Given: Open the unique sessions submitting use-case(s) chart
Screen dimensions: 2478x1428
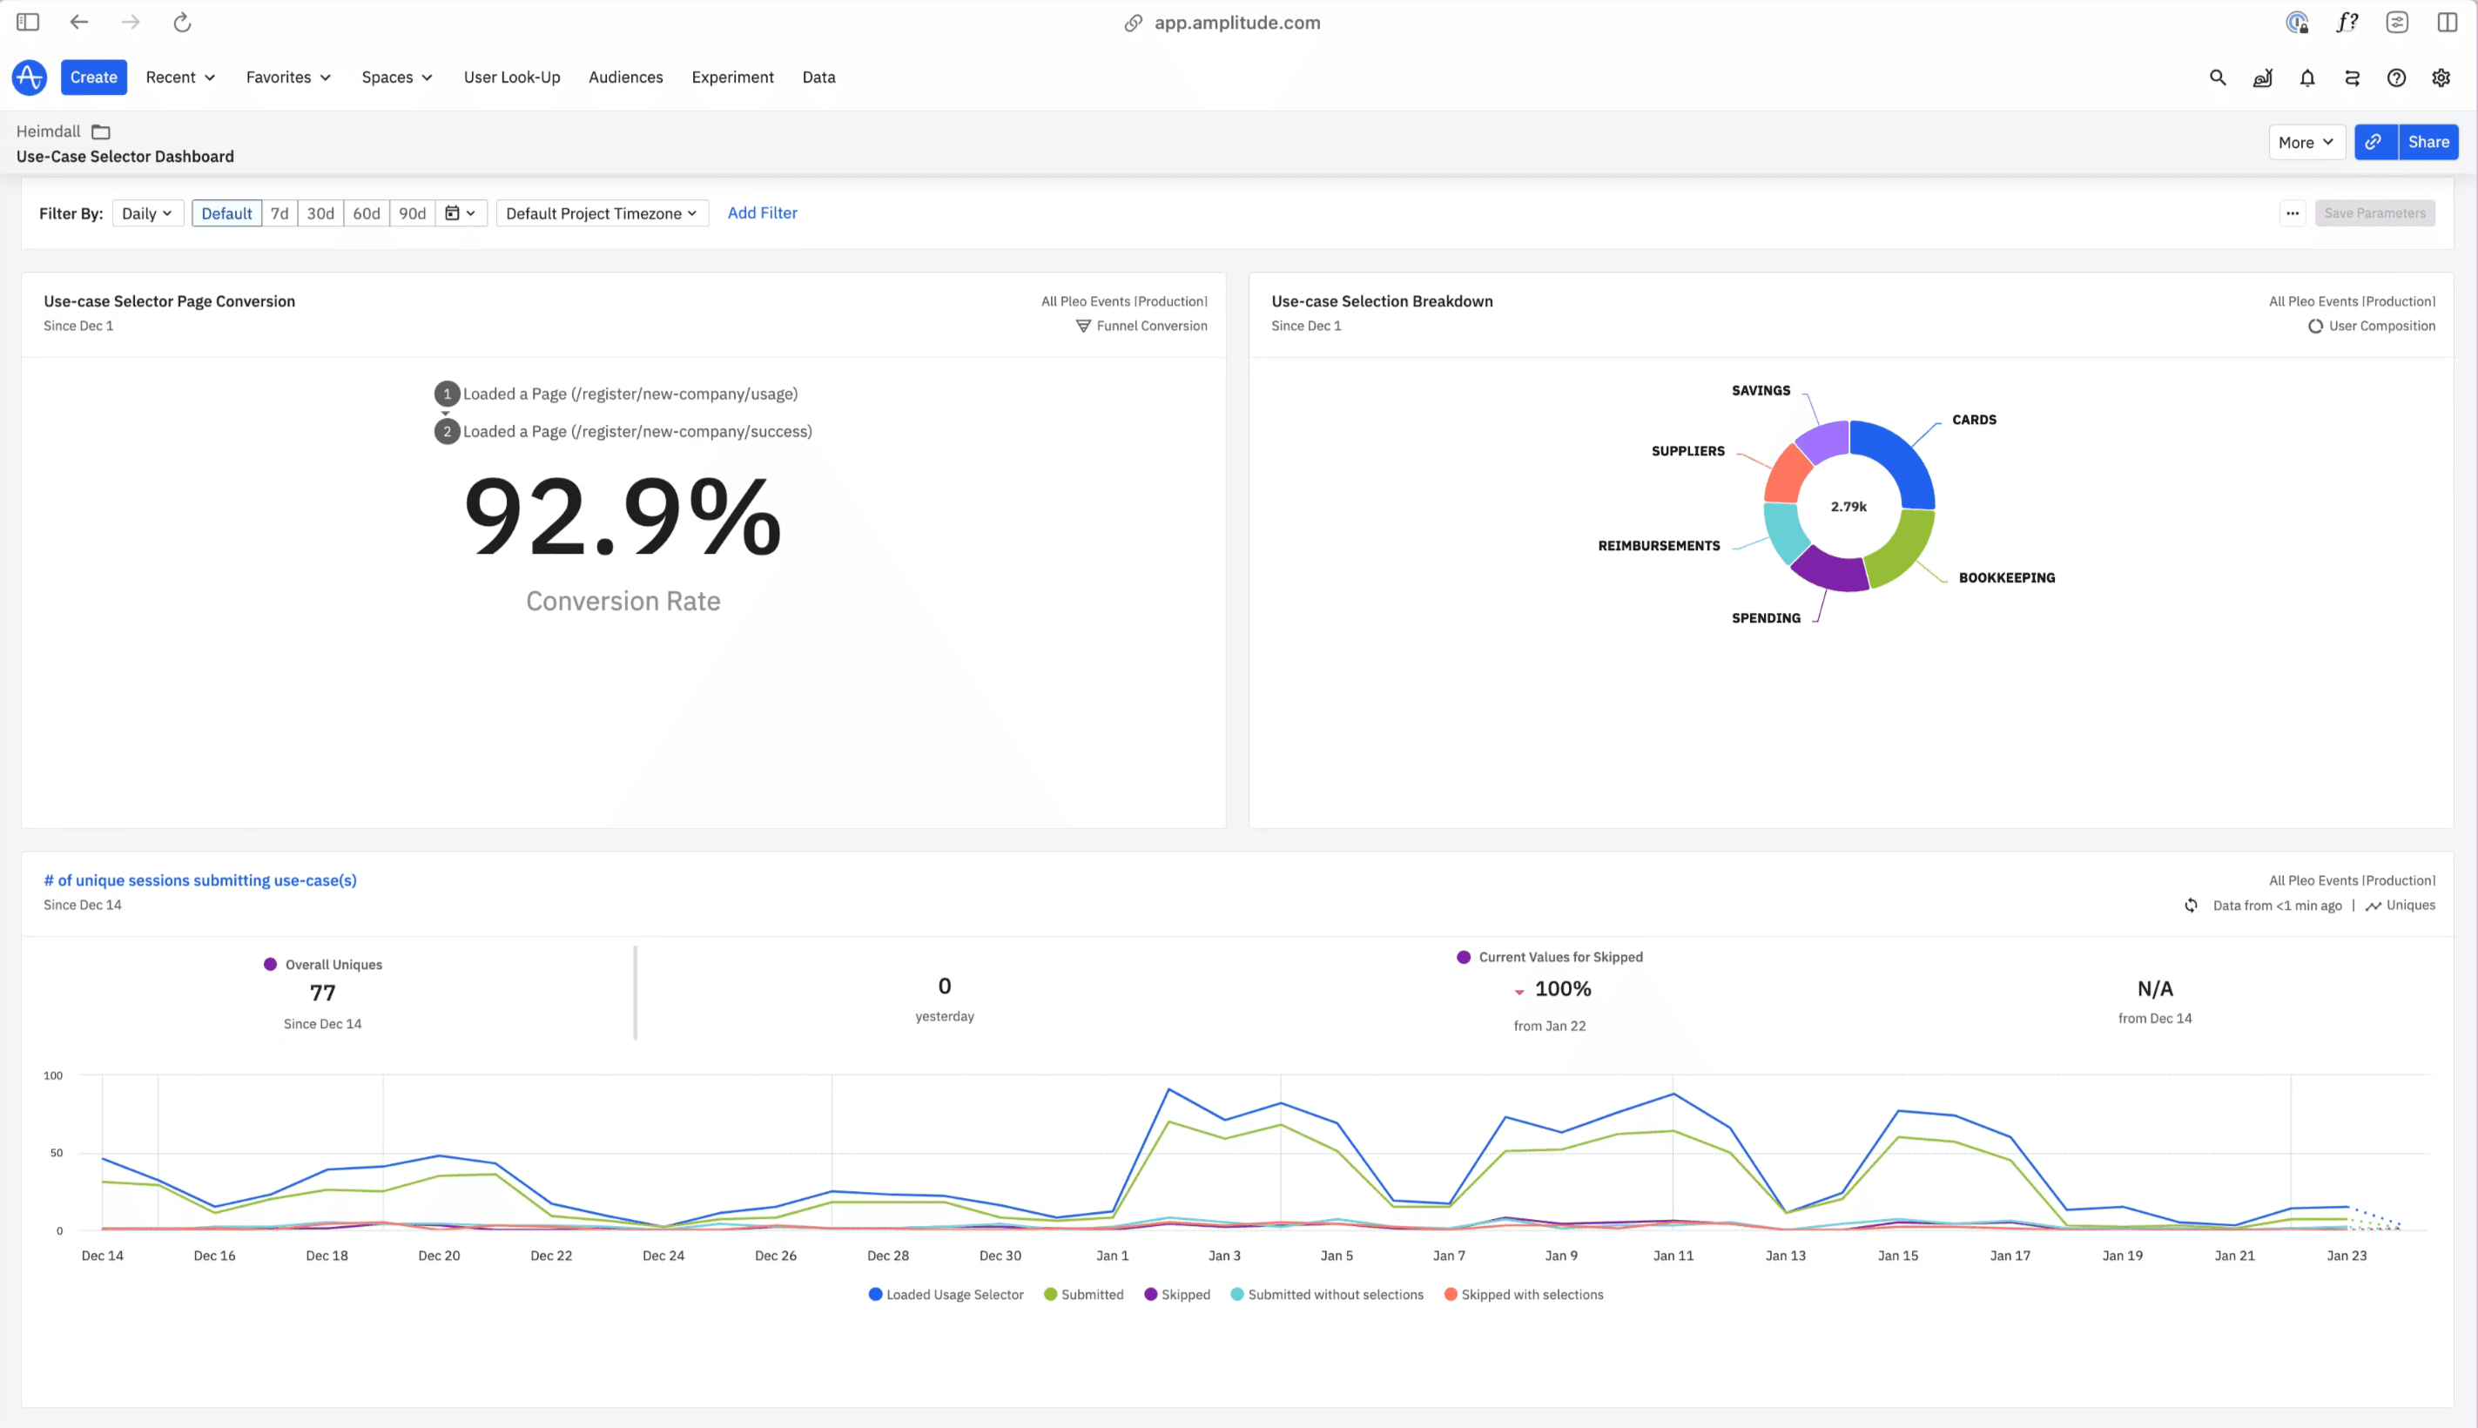Looking at the screenshot, I should point(200,880).
